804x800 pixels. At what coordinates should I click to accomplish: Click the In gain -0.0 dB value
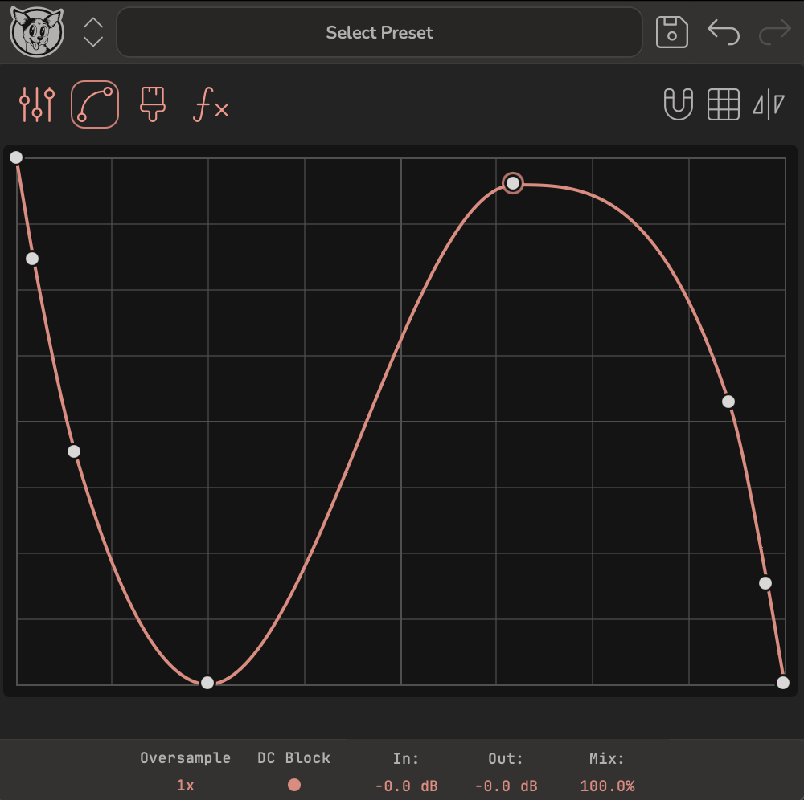406,786
